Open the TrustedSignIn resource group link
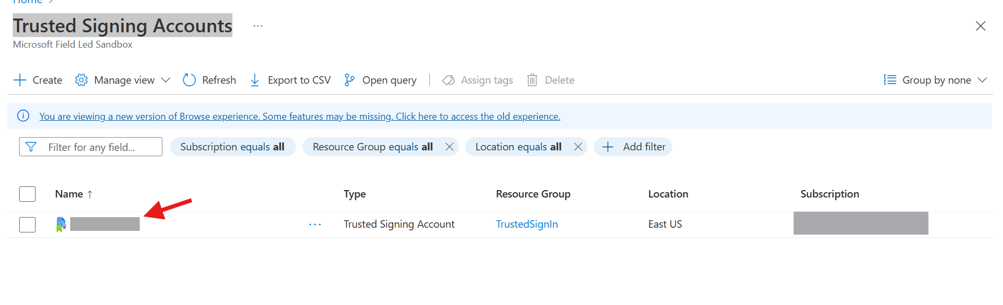This screenshot has width=1003, height=305. pyautogui.click(x=527, y=224)
